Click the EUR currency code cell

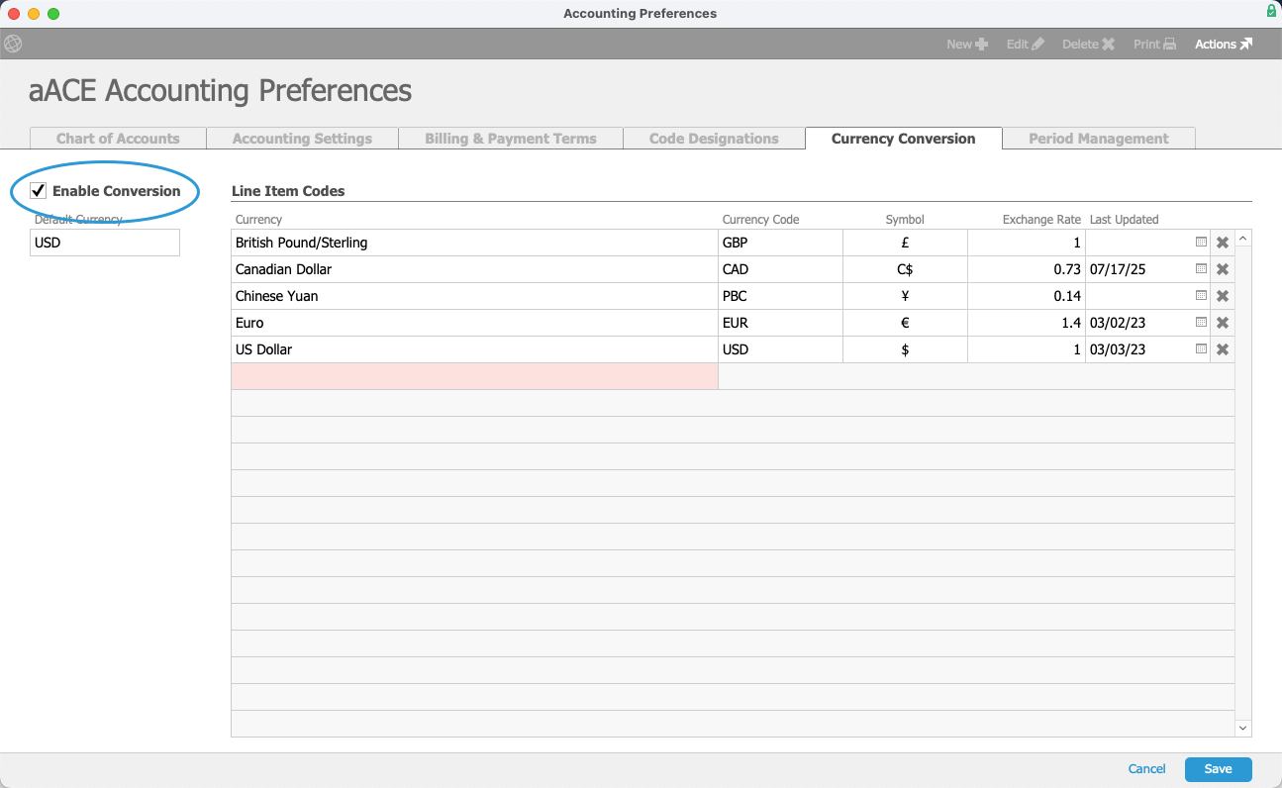780,323
